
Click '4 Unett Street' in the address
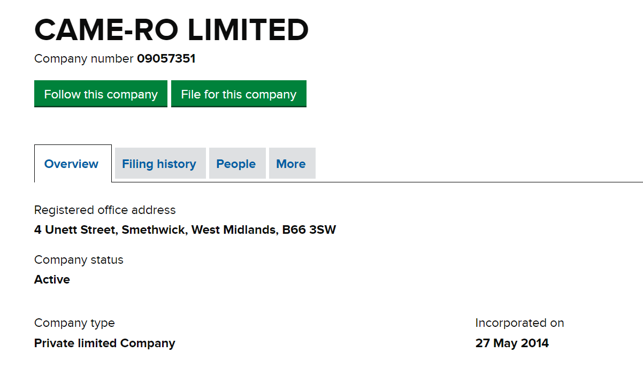tap(75, 230)
